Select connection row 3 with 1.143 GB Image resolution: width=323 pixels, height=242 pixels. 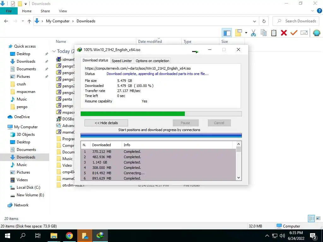point(158,162)
